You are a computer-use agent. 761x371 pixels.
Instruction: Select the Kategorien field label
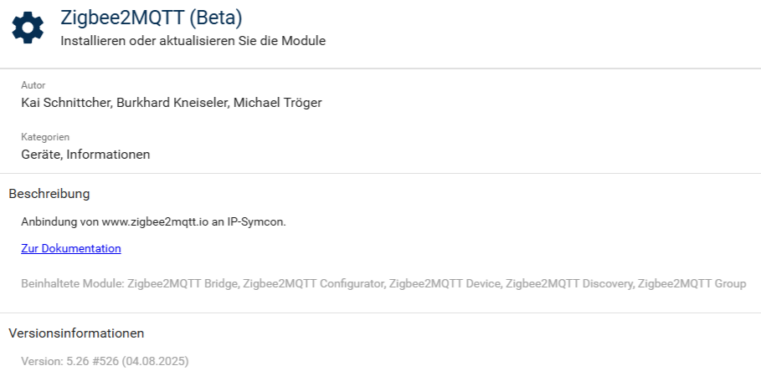[45, 136]
